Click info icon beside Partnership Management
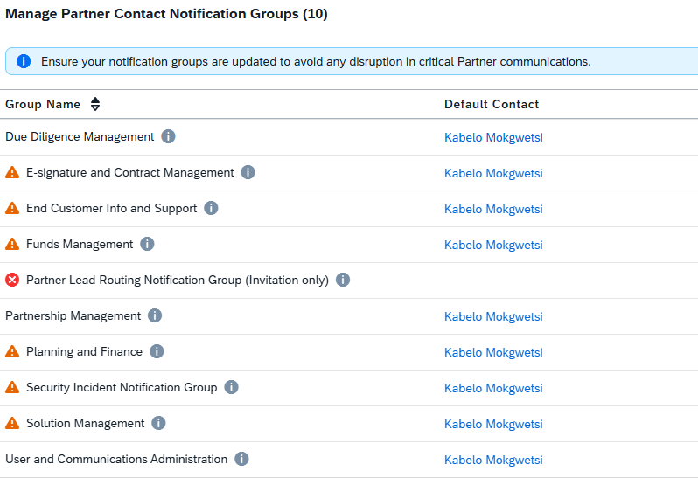 click(155, 315)
